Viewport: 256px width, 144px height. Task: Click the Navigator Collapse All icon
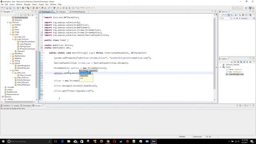[26, 15]
